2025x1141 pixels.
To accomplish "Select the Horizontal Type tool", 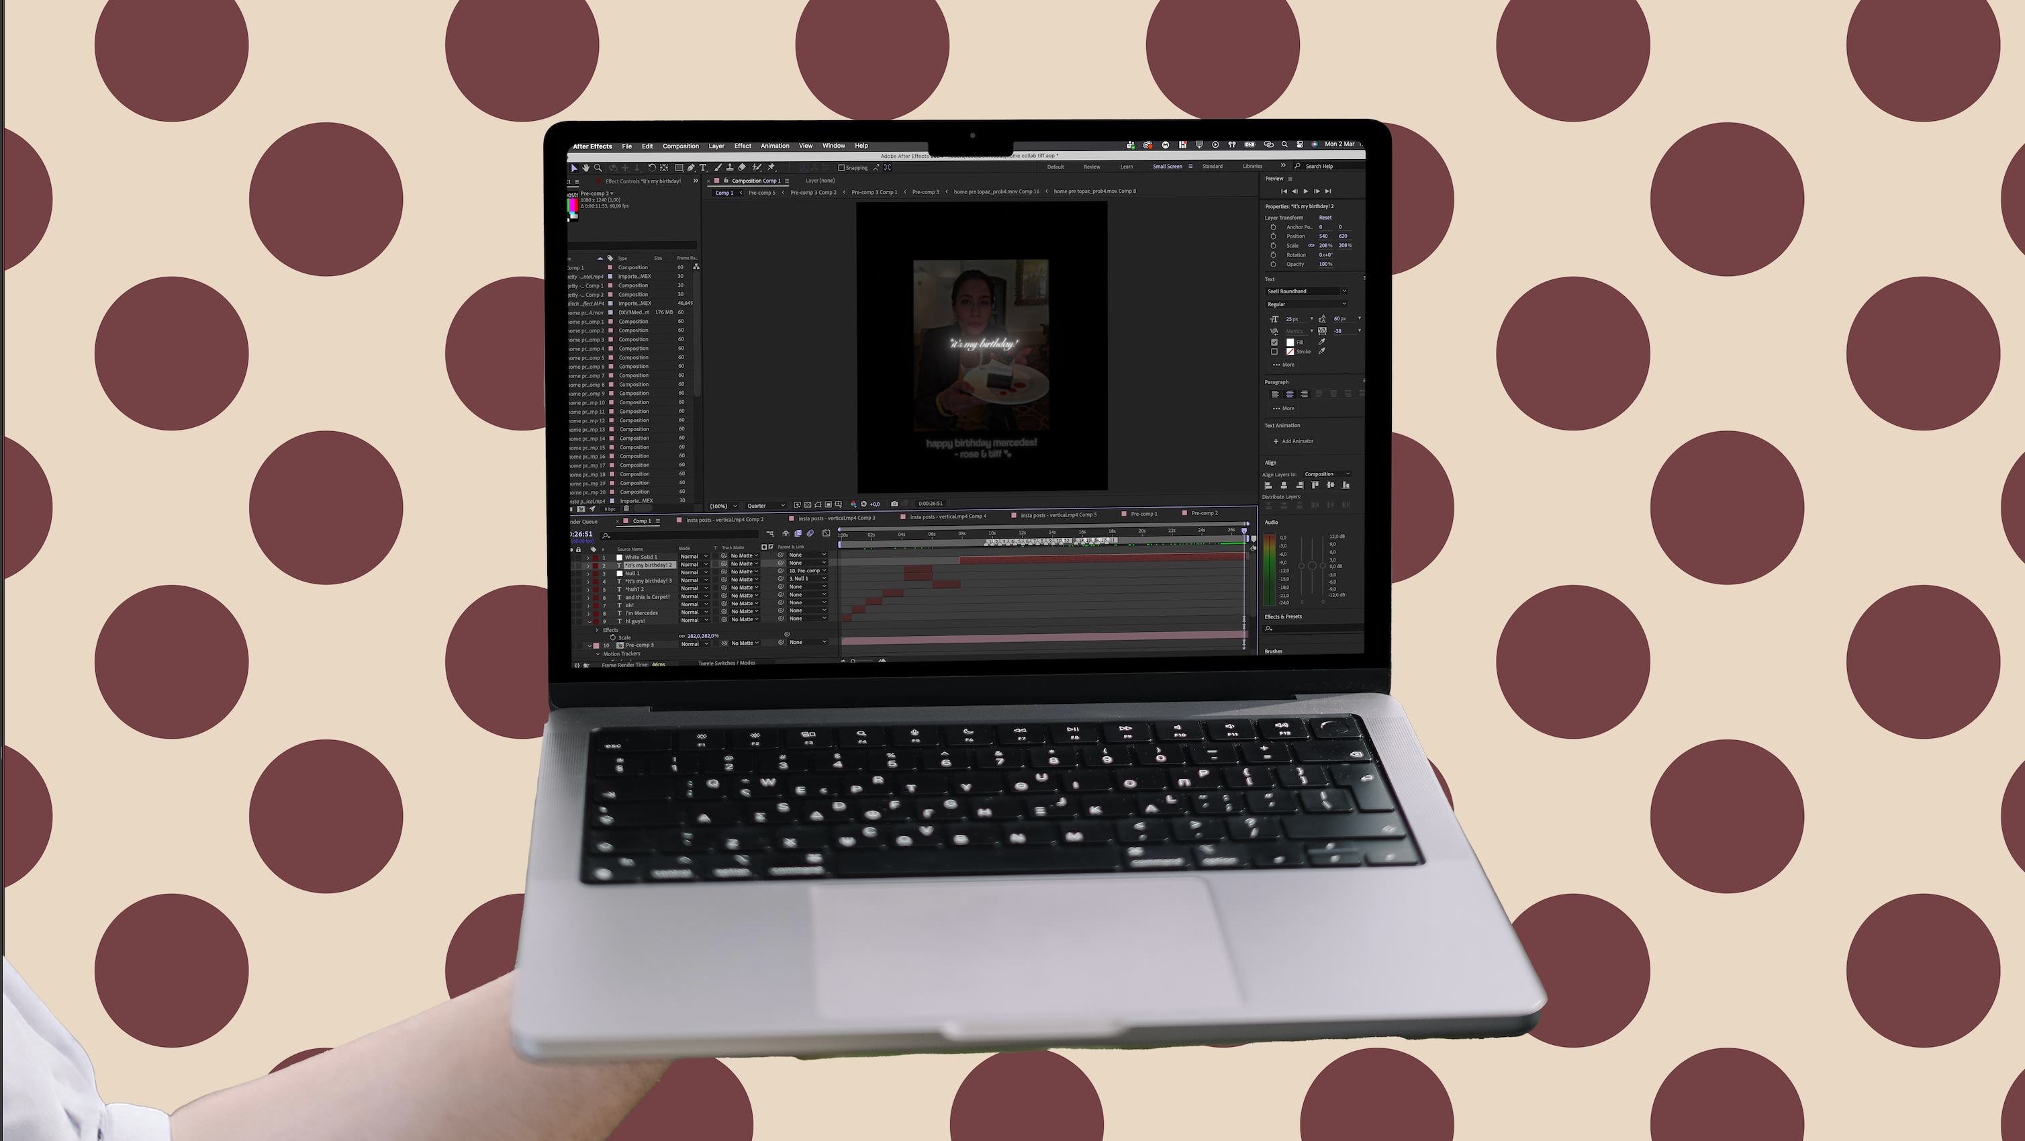I will [703, 167].
